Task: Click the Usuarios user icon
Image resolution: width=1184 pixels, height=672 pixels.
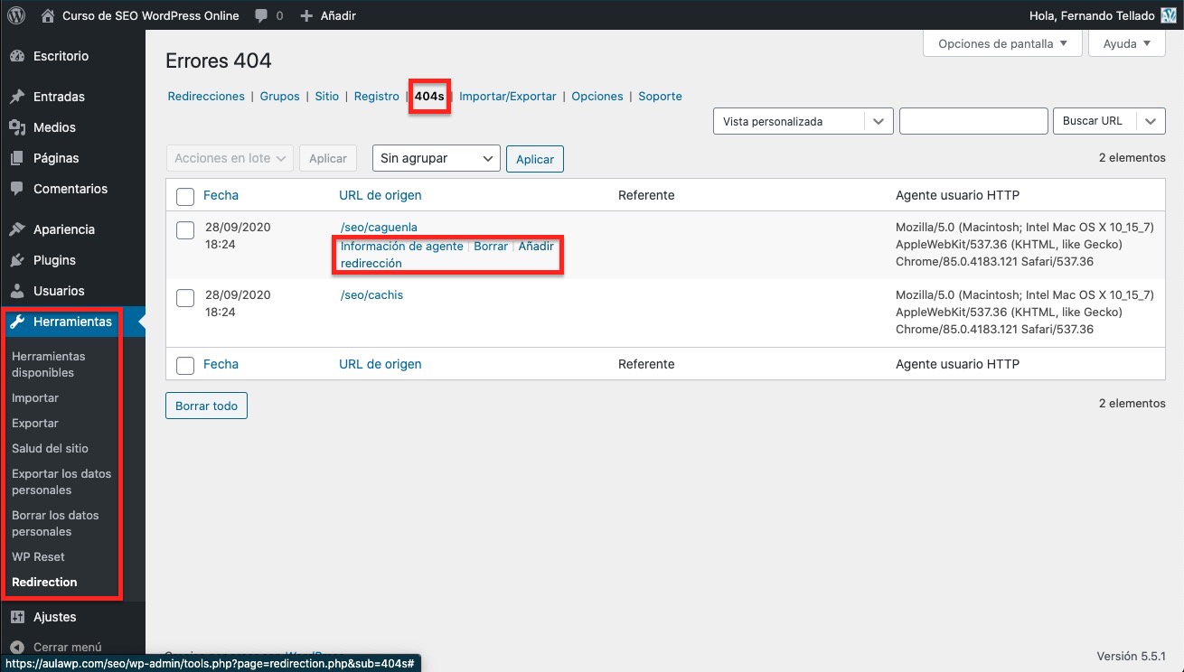Action: [17, 291]
